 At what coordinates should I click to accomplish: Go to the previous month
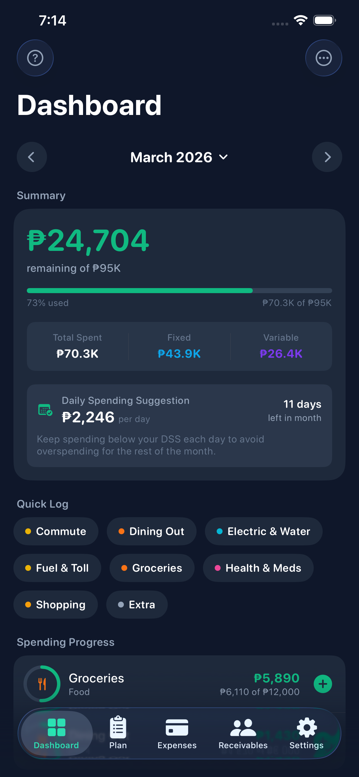click(x=32, y=157)
